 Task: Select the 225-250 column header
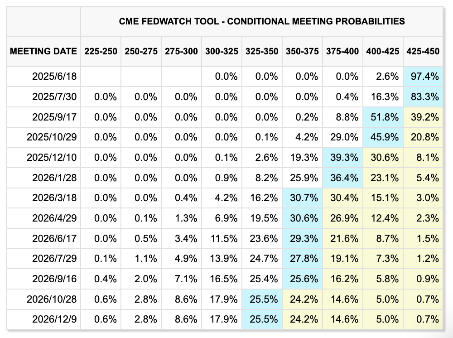(x=101, y=51)
